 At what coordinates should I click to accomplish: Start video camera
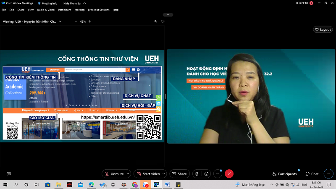click(148, 174)
